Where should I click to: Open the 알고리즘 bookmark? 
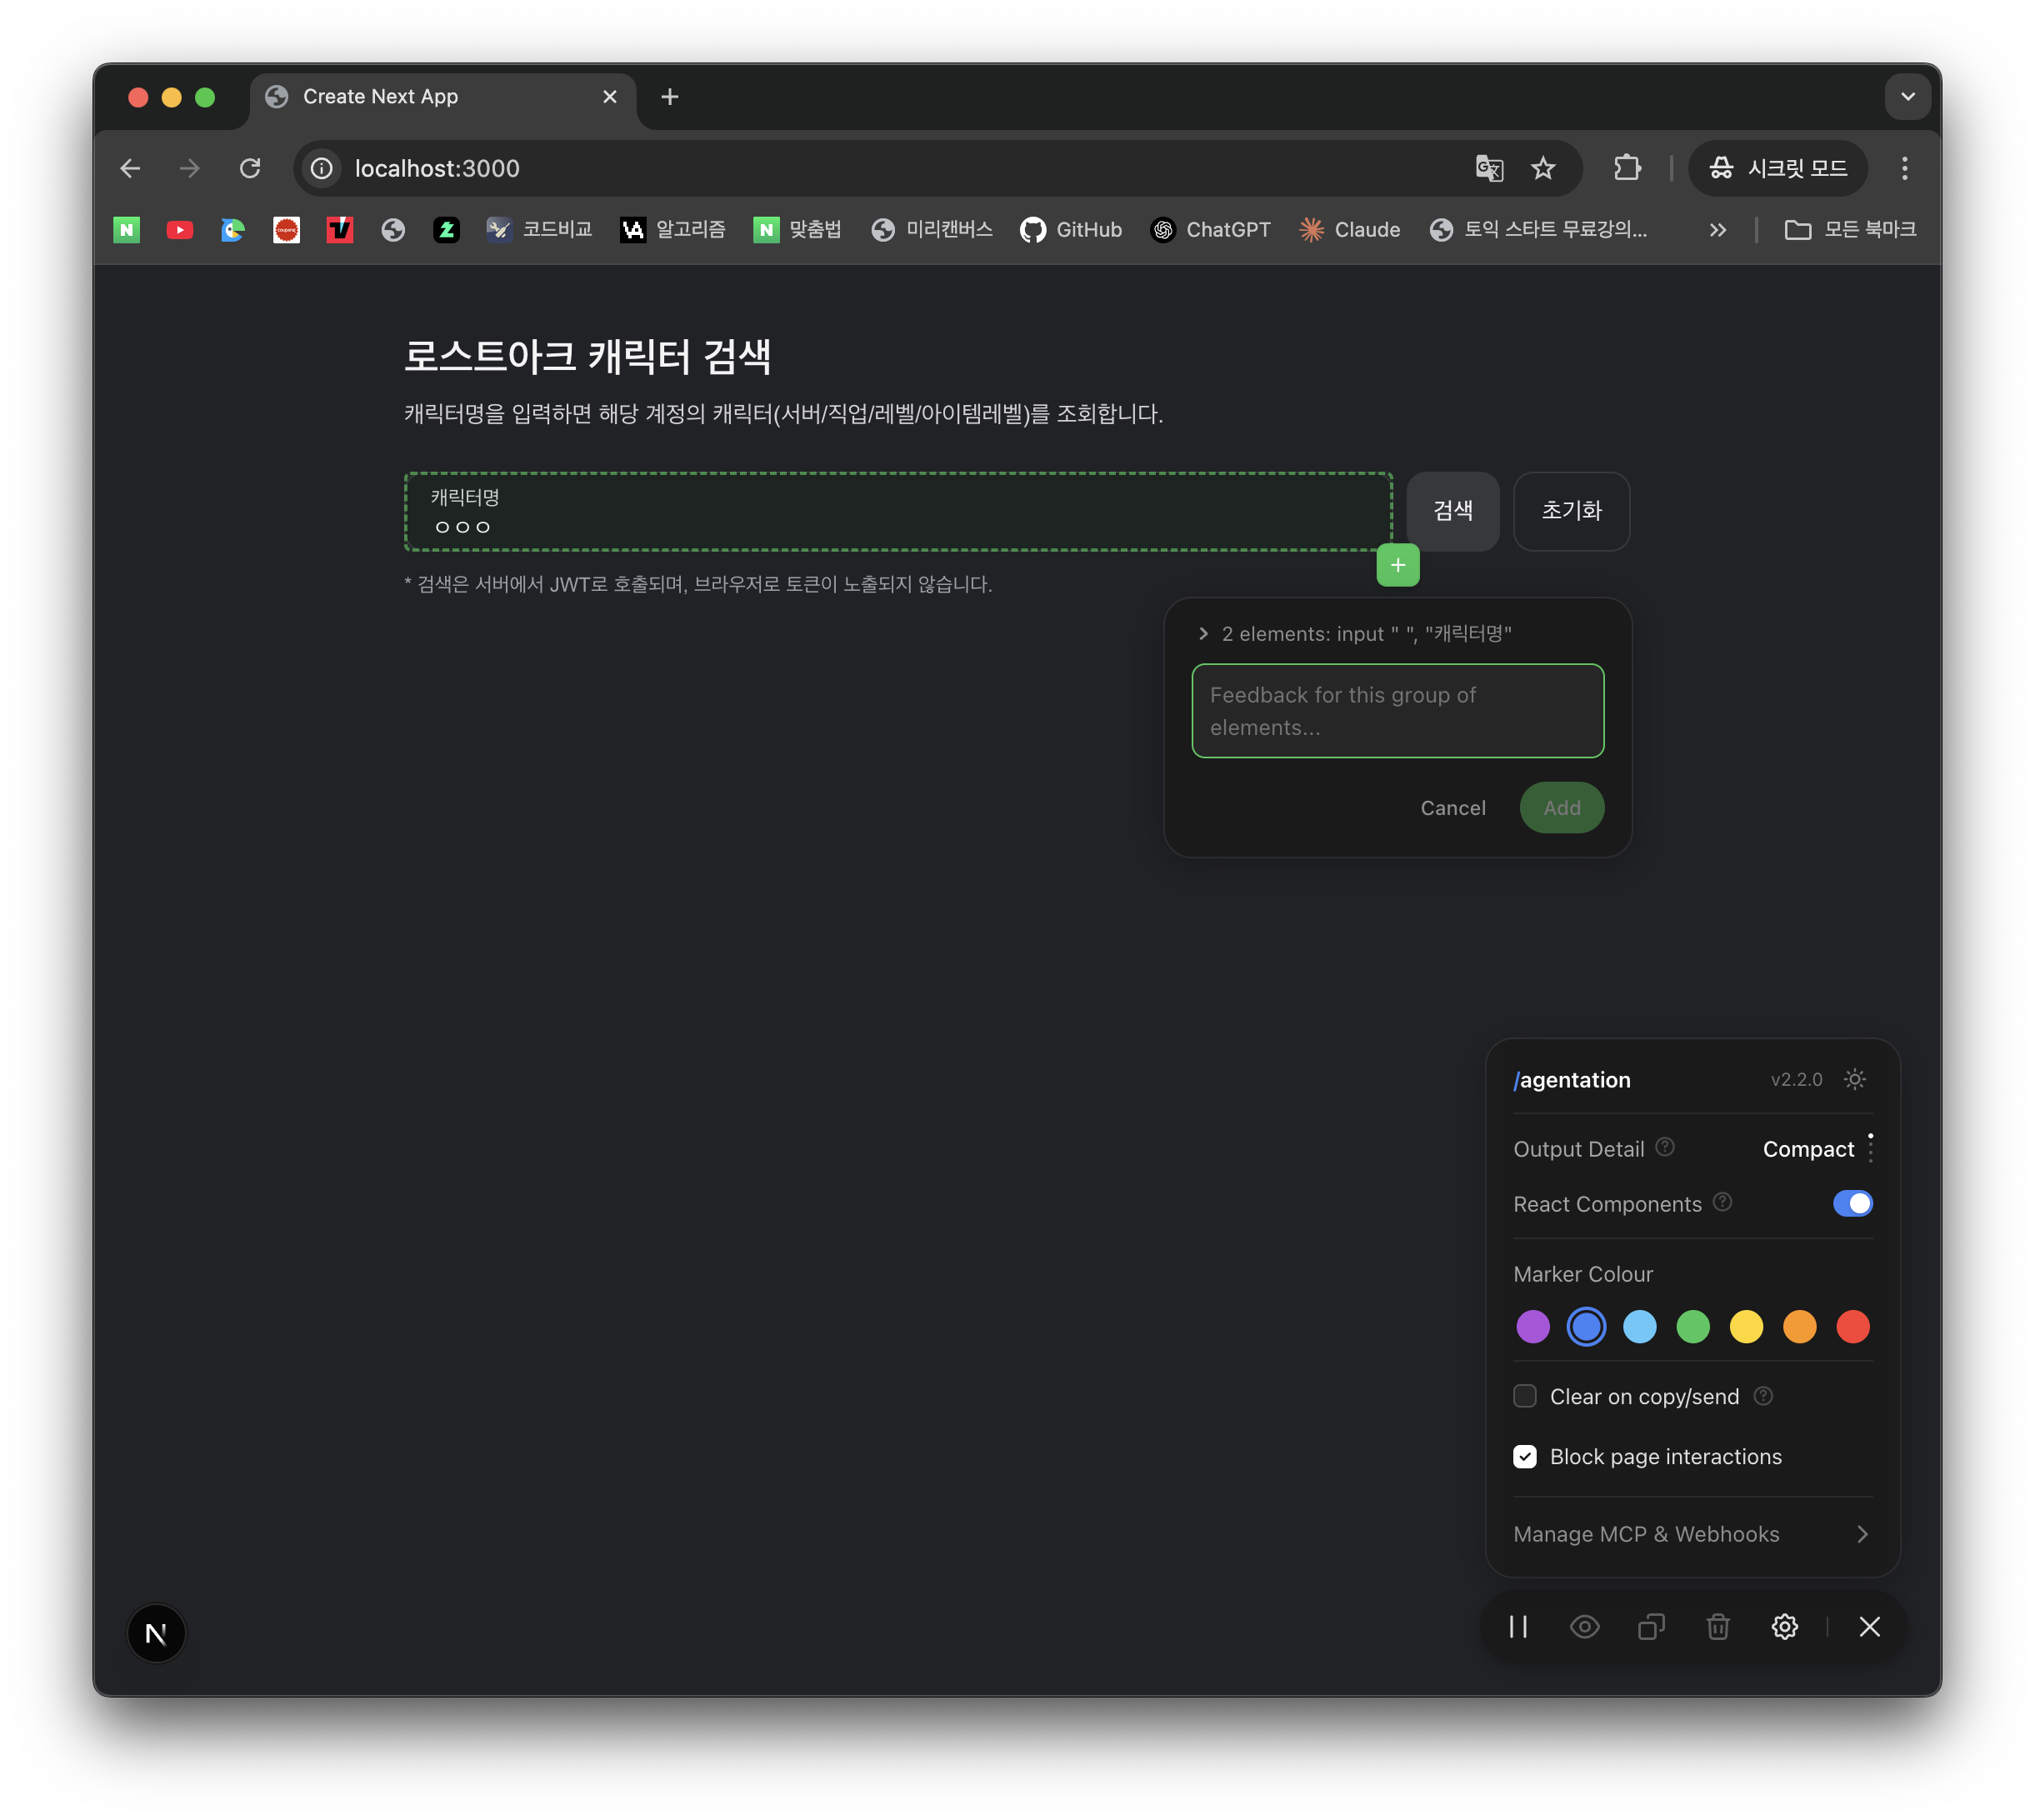click(x=673, y=230)
